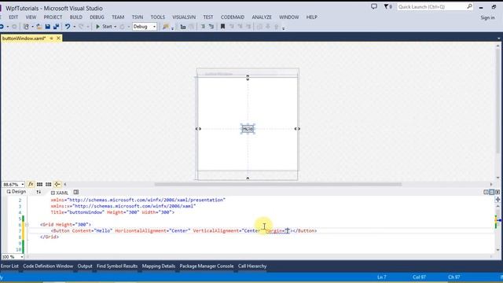Select the Hello button in the designer
Screen dimensions: 503x283
click(x=248, y=129)
